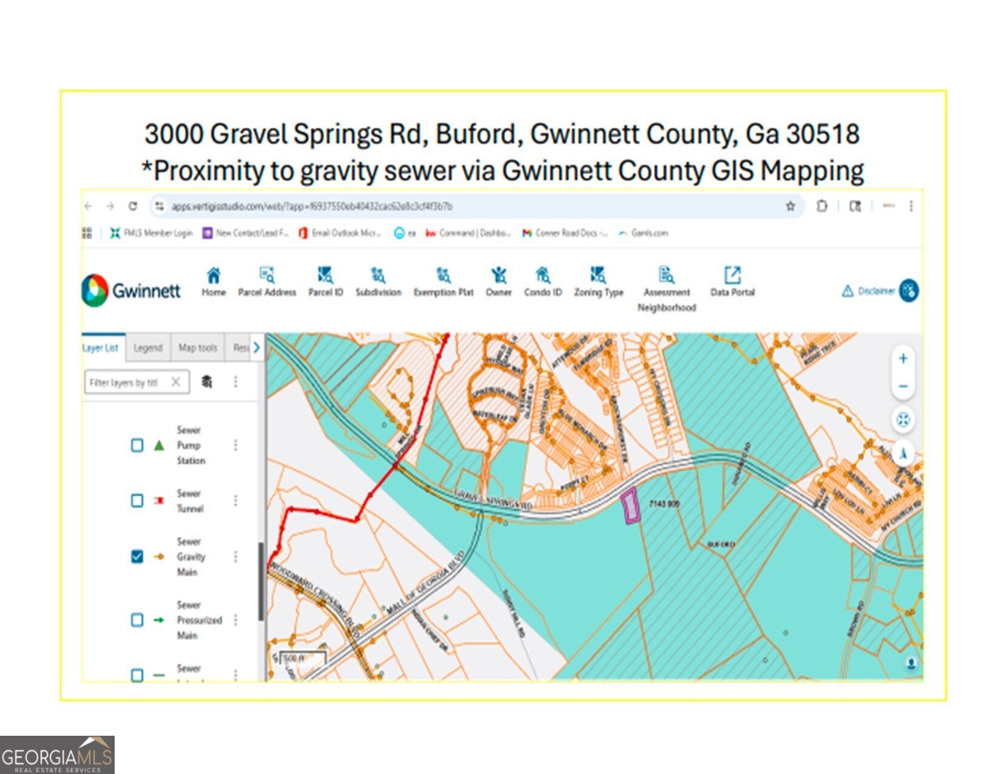Select the Parcel ID search icon
The height and width of the screenshot is (774, 1001).
[325, 276]
